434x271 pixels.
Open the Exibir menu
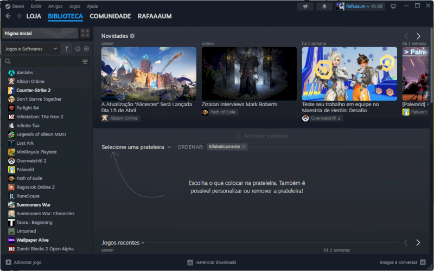click(x=36, y=7)
